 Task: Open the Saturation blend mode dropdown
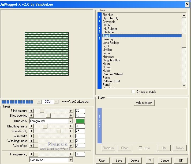(x=70, y=160)
